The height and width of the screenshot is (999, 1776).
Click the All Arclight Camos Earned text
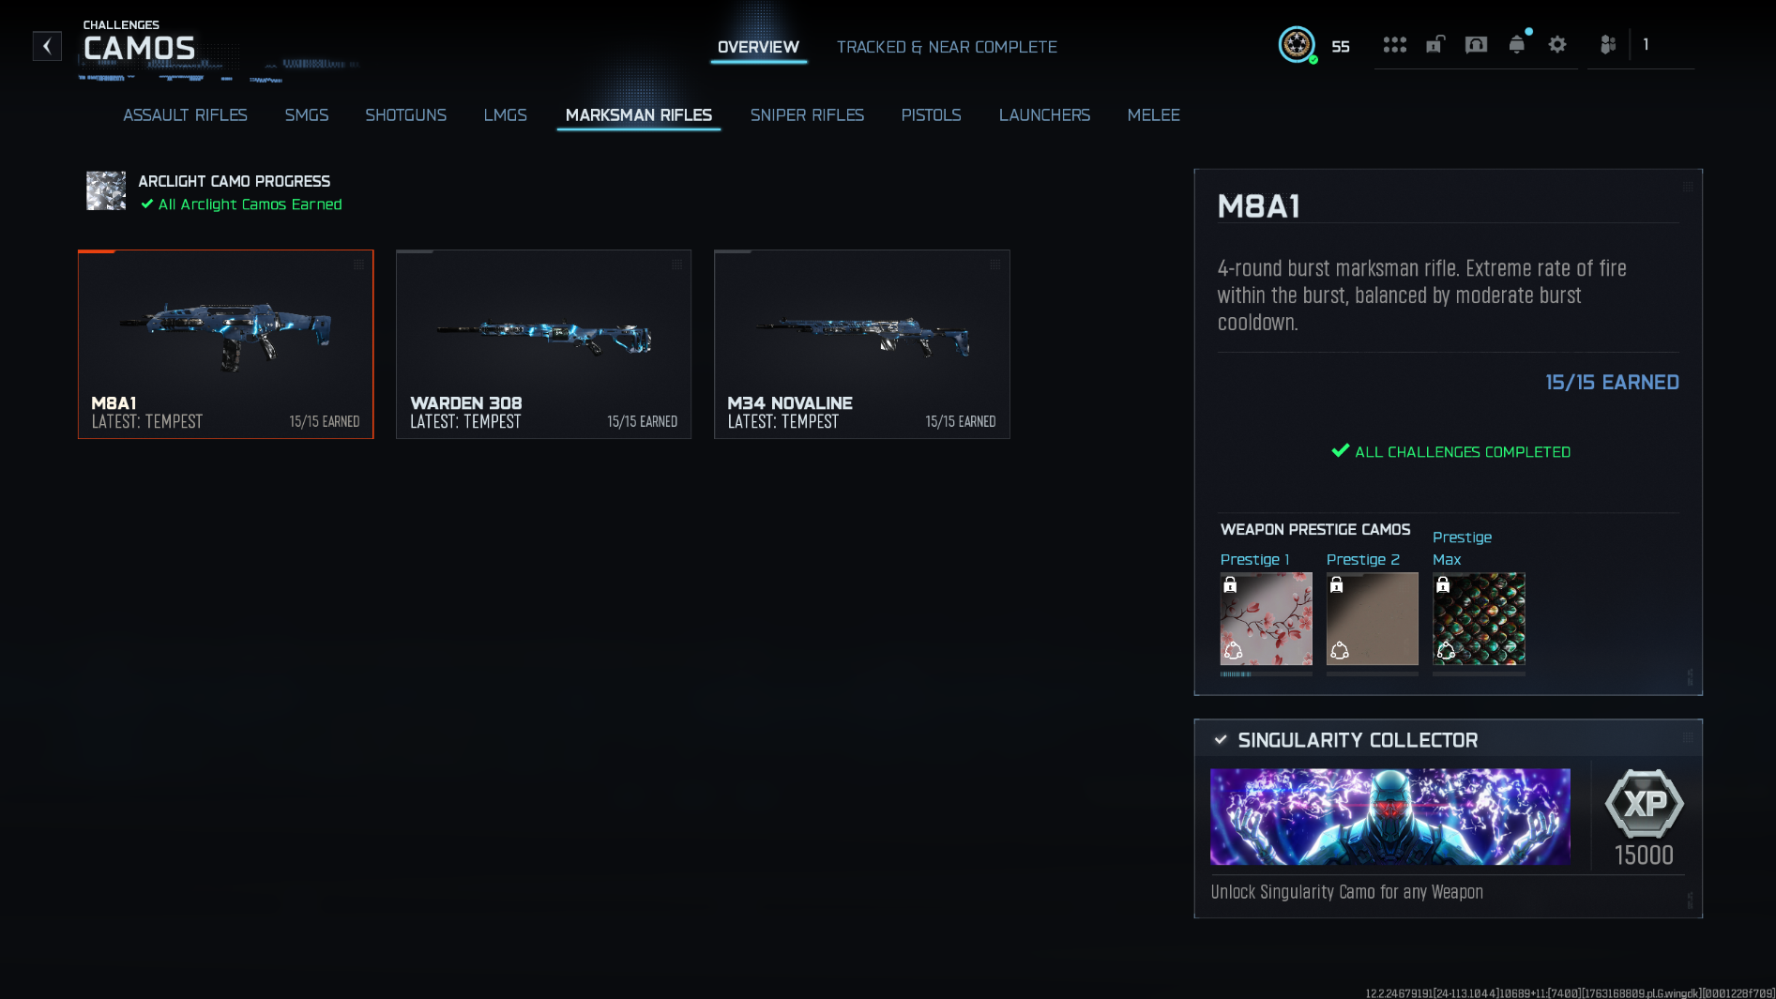point(242,204)
